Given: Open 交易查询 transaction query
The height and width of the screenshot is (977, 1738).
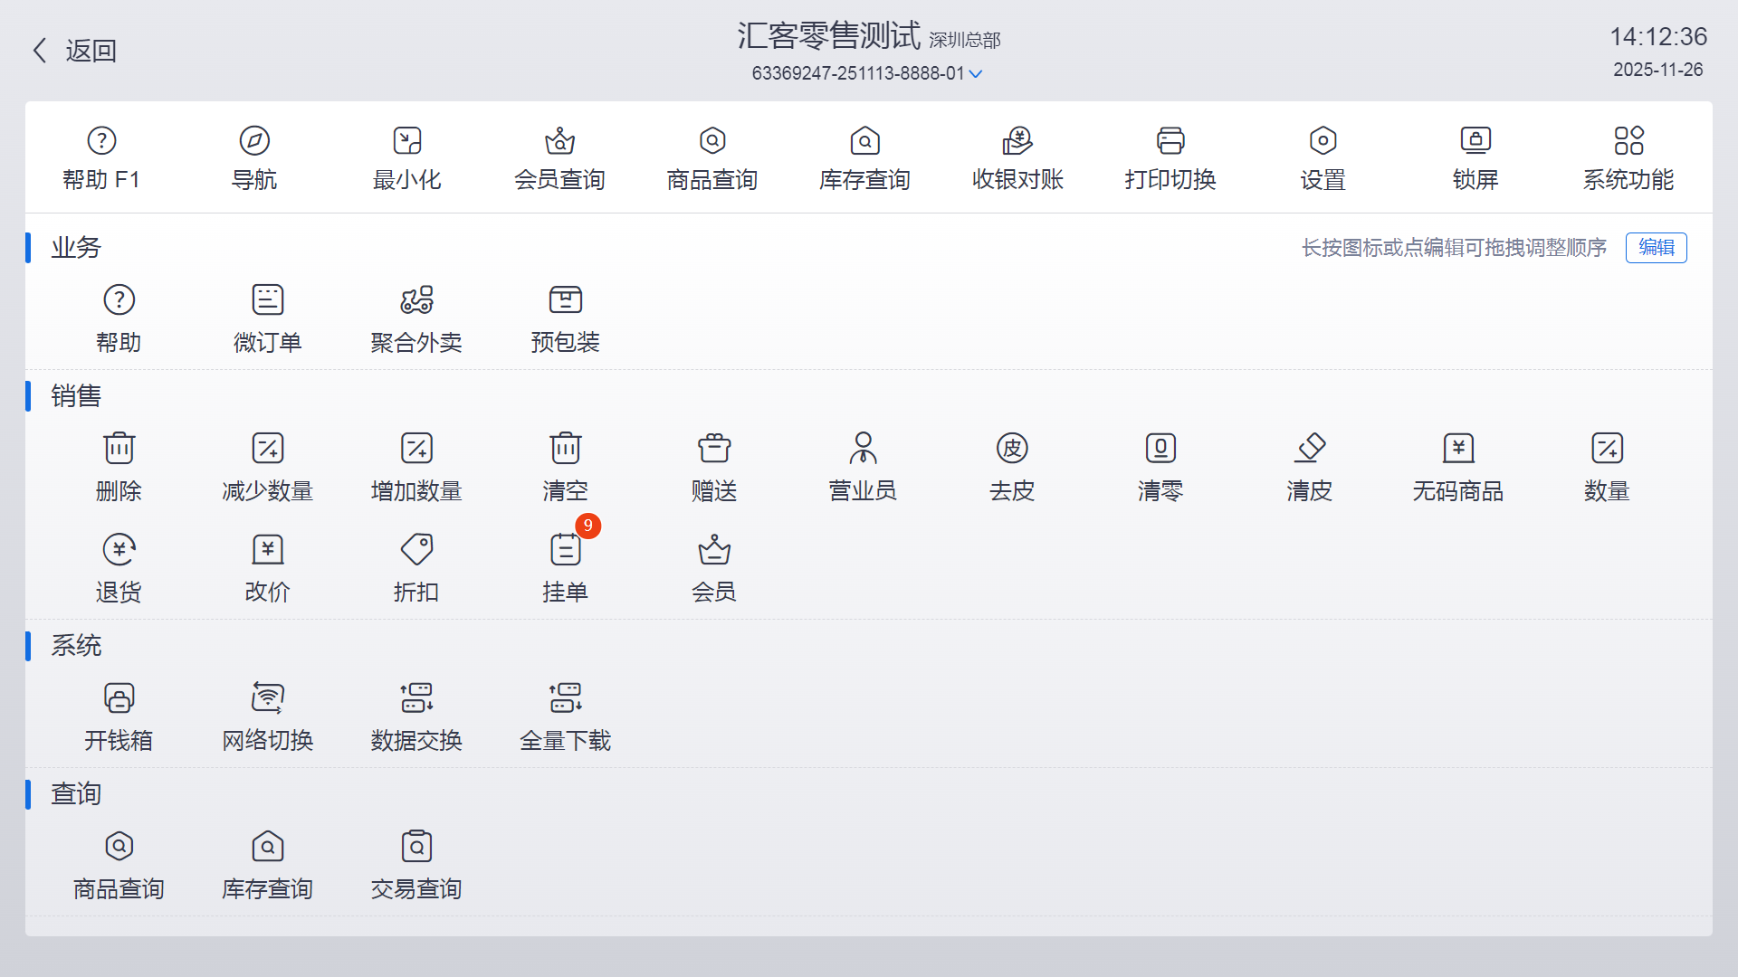Looking at the screenshot, I should coord(416,847).
